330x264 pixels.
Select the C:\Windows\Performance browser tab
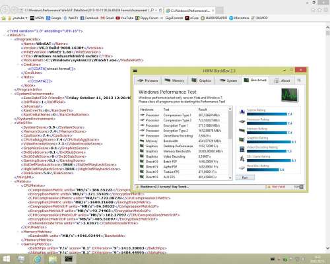[x=190, y=11]
